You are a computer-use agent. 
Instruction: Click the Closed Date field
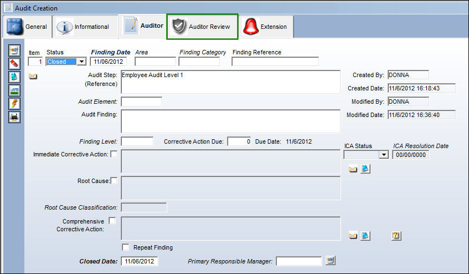(x=140, y=261)
